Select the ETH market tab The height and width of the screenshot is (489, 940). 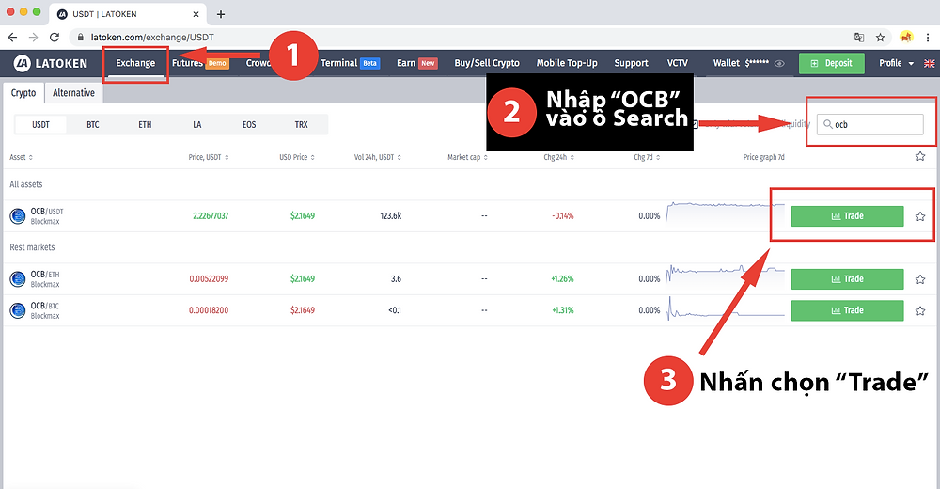pyautogui.click(x=145, y=125)
